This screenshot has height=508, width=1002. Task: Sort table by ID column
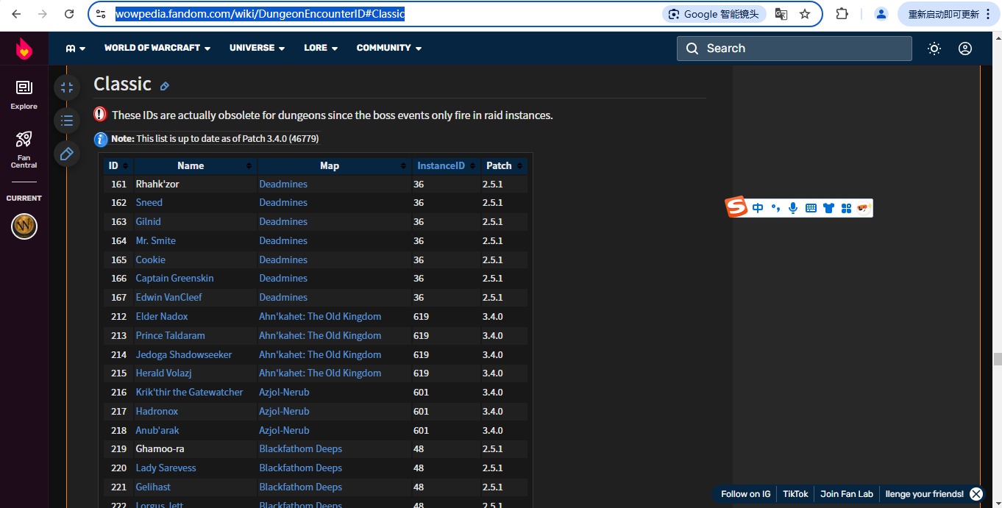pos(118,166)
